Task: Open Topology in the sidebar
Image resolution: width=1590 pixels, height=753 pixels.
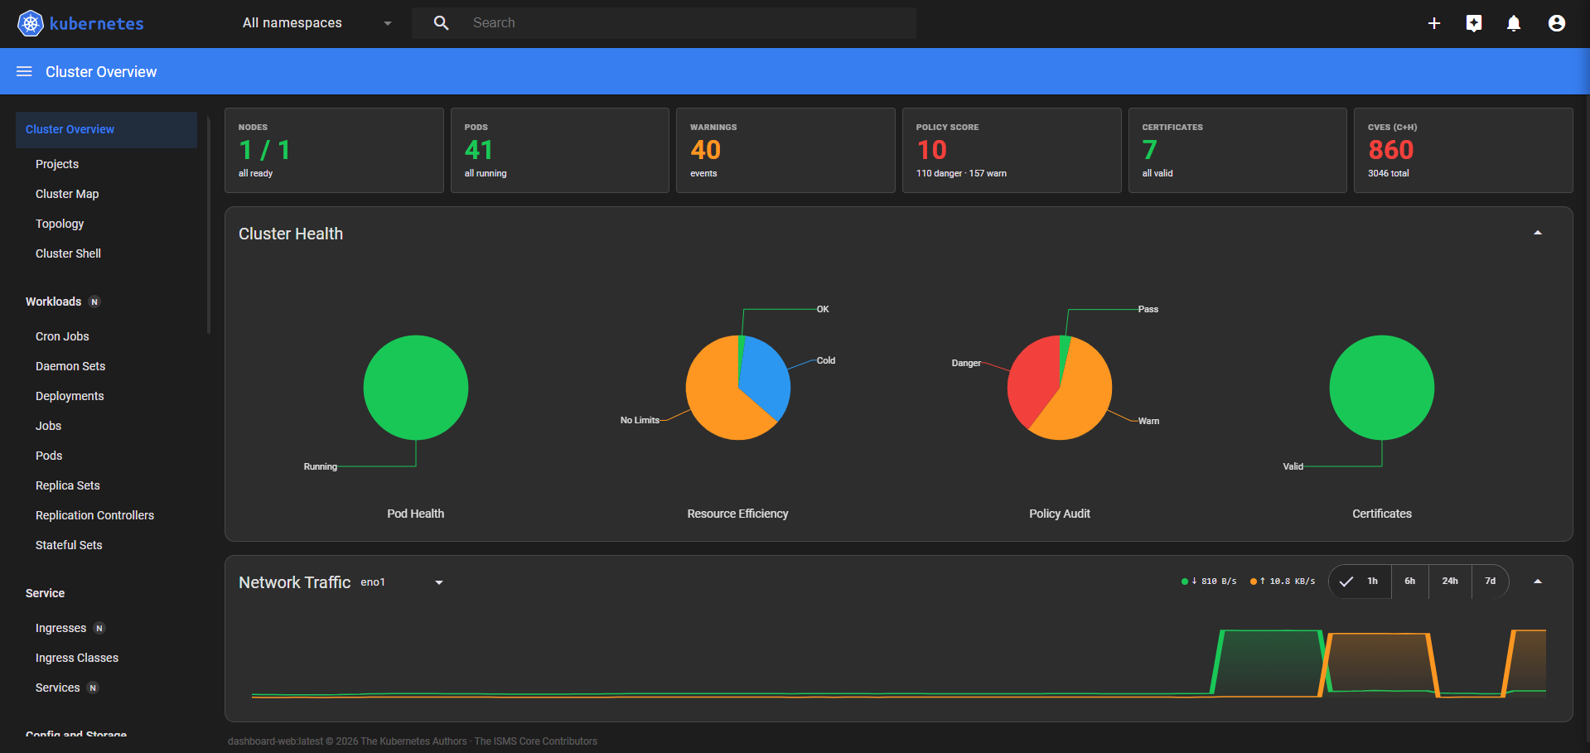Action: pyautogui.click(x=60, y=224)
